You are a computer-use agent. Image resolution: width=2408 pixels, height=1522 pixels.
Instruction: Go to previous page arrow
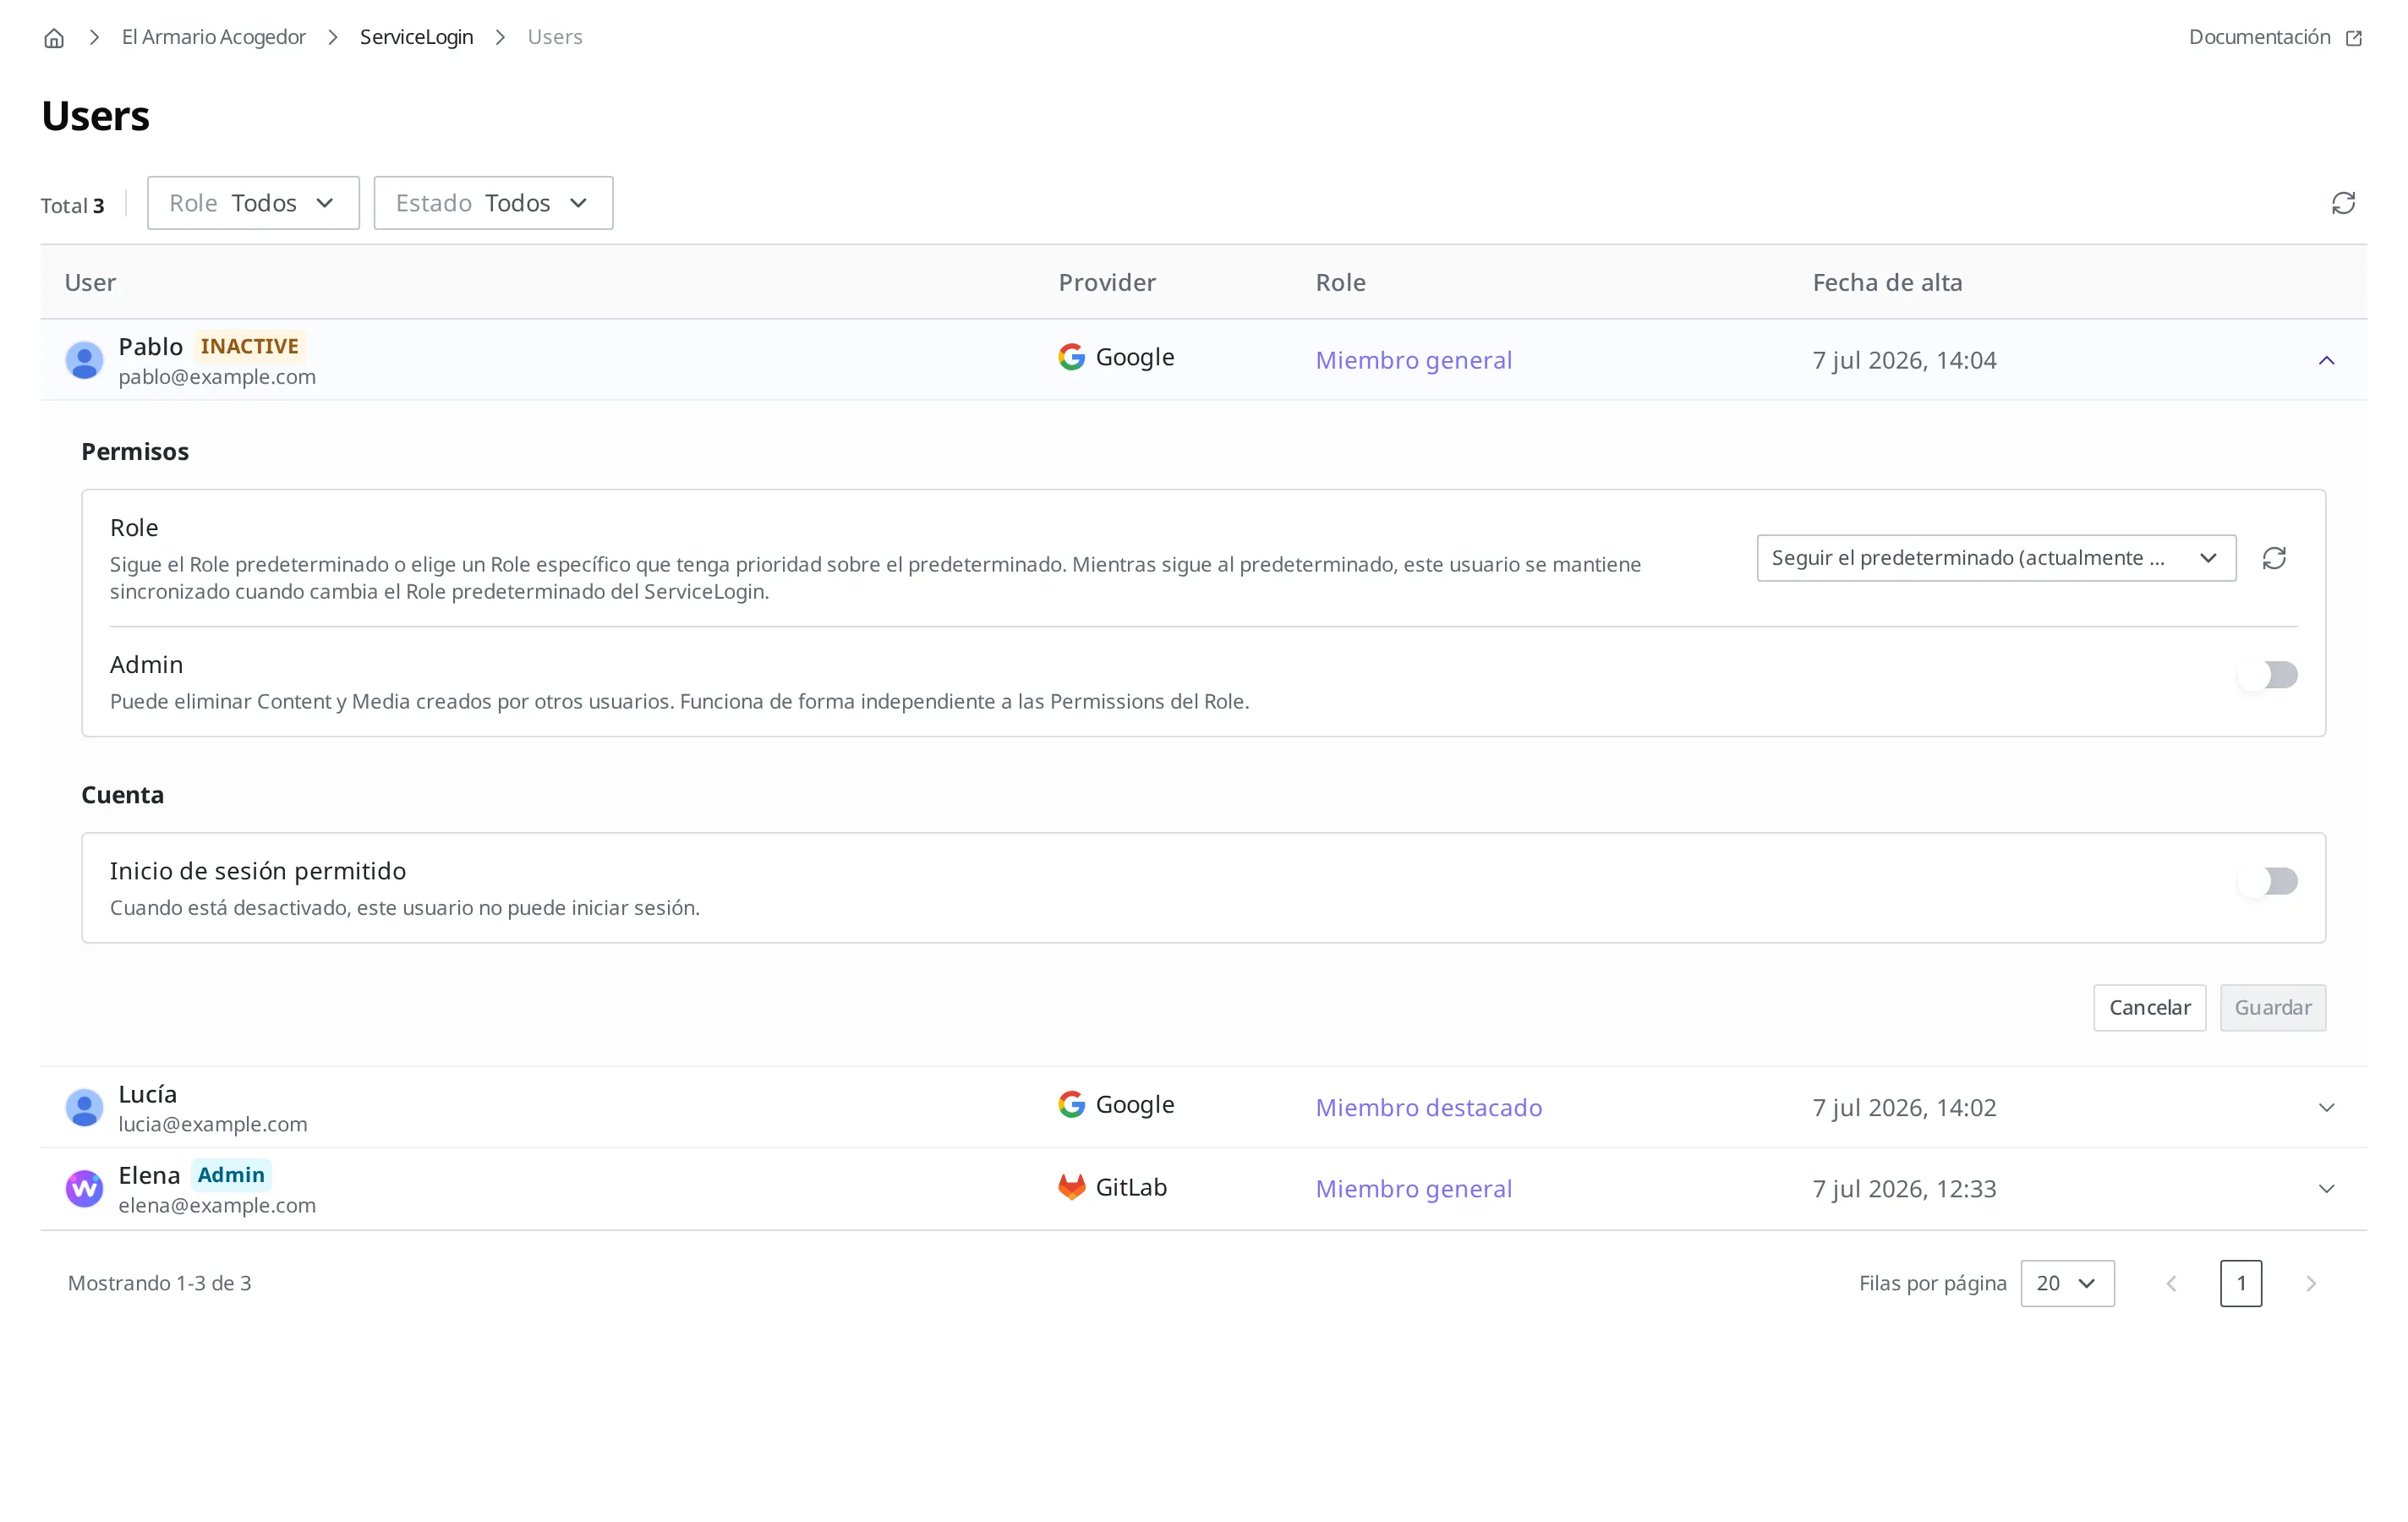pyautogui.click(x=2171, y=1283)
